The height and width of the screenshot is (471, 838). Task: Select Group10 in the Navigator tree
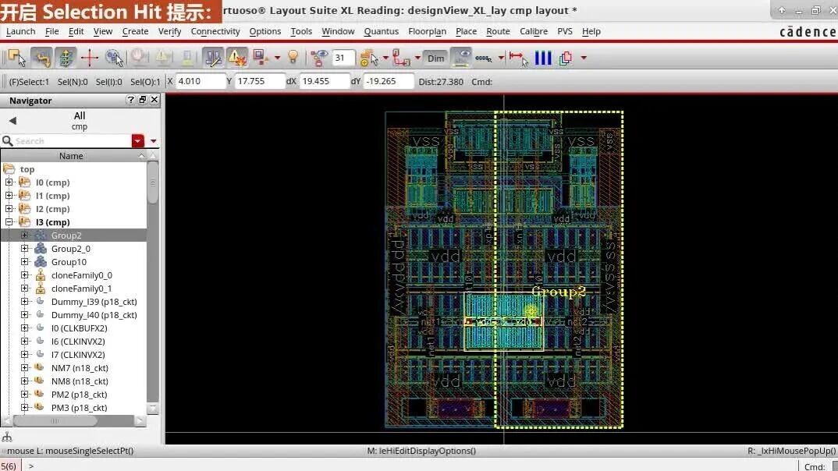click(x=69, y=262)
